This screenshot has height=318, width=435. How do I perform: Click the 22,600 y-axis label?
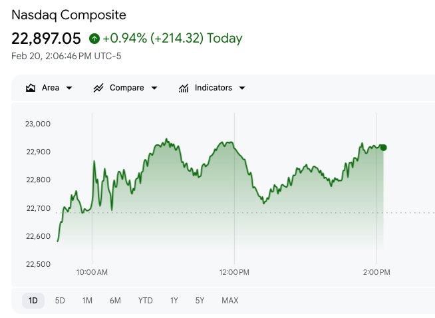39,236
